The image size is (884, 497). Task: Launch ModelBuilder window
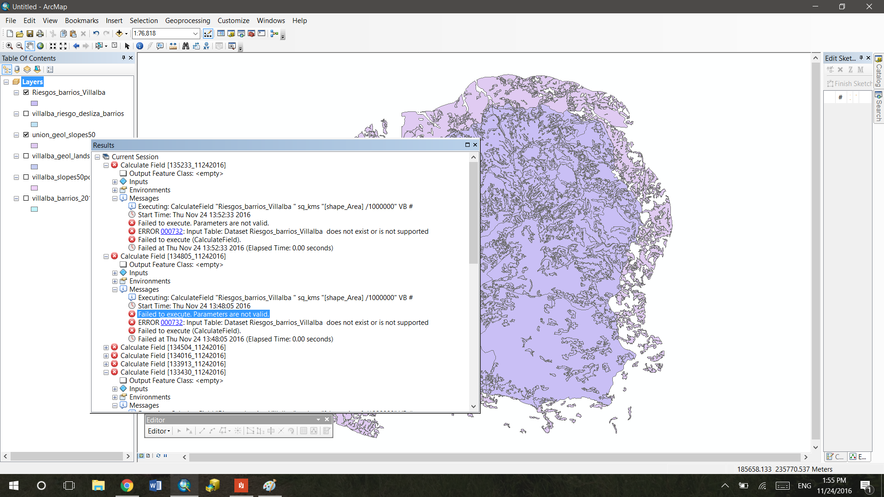(274, 34)
